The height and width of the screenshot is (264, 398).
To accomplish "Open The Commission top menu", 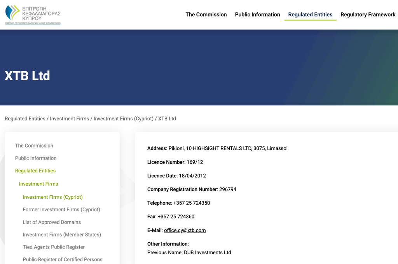I will click(x=206, y=15).
